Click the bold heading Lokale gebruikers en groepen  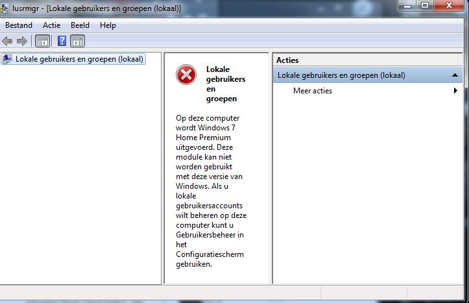[x=226, y=84]
